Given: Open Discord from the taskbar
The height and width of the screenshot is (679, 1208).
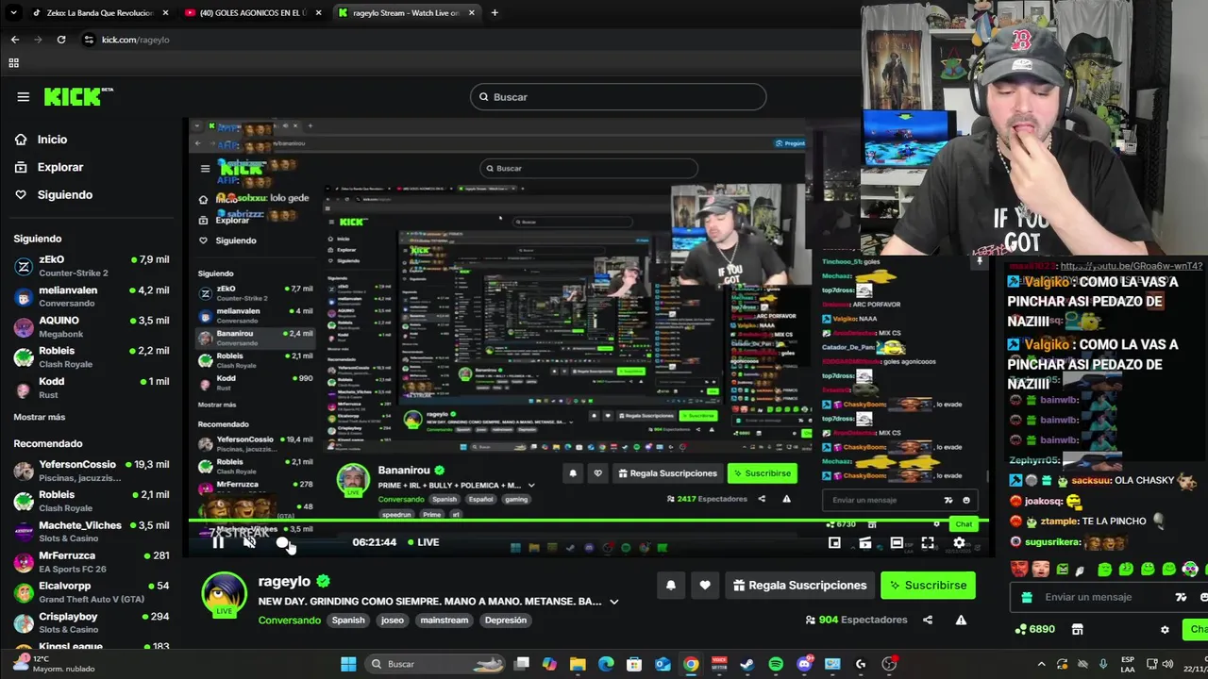Looking at the screenshot, I should pyautogui.click(x=804, y=664).
